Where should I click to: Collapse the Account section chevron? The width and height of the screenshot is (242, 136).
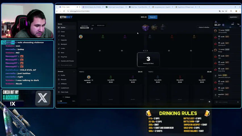74,72
